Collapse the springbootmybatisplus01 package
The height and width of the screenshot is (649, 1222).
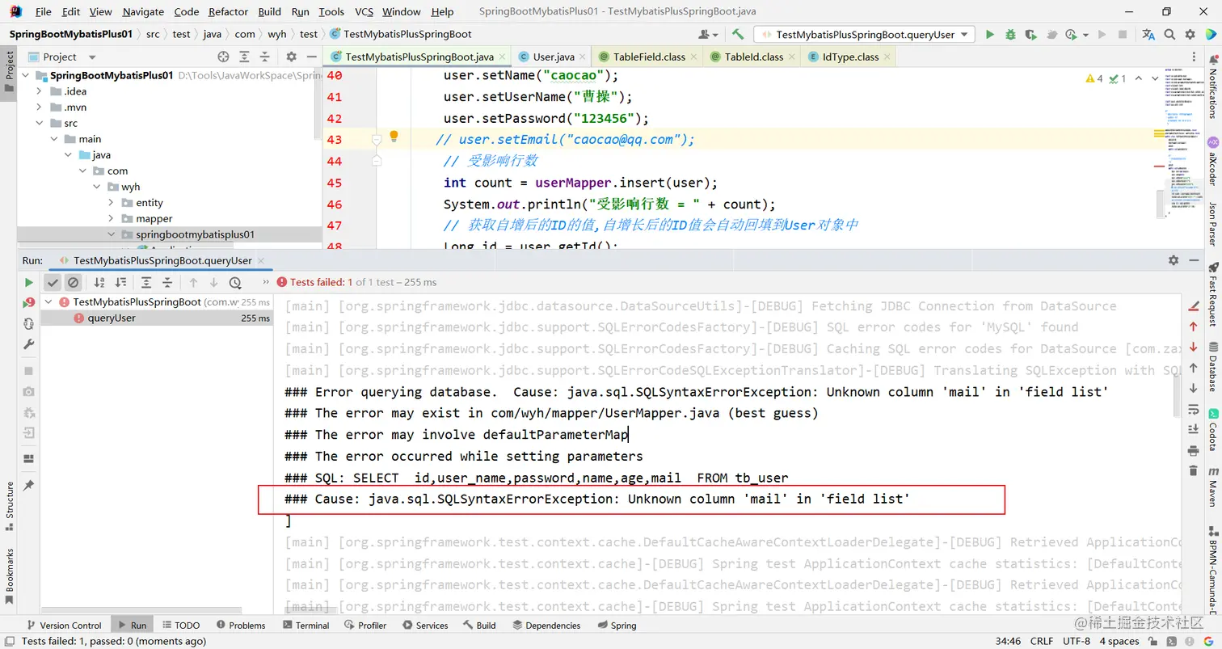(x=111, y=234)
